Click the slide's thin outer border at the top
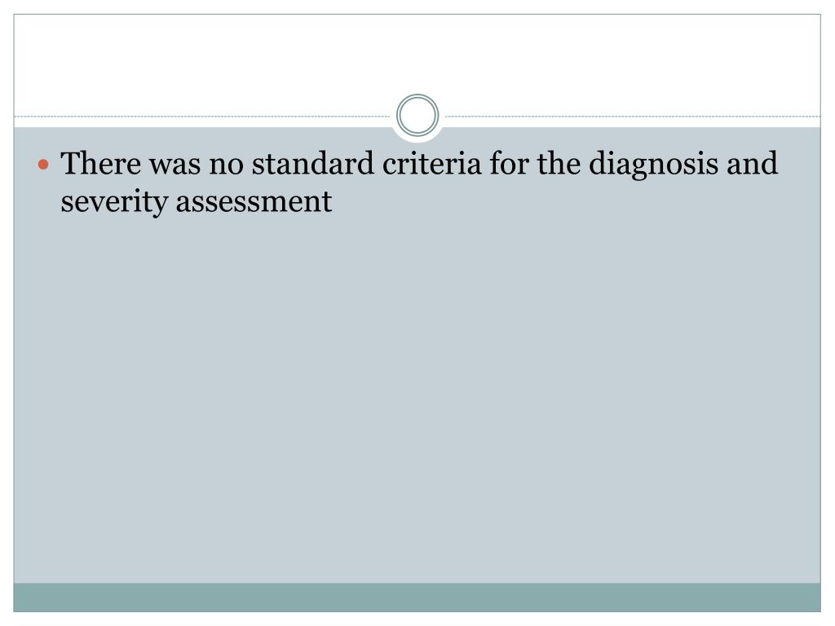 417,15
